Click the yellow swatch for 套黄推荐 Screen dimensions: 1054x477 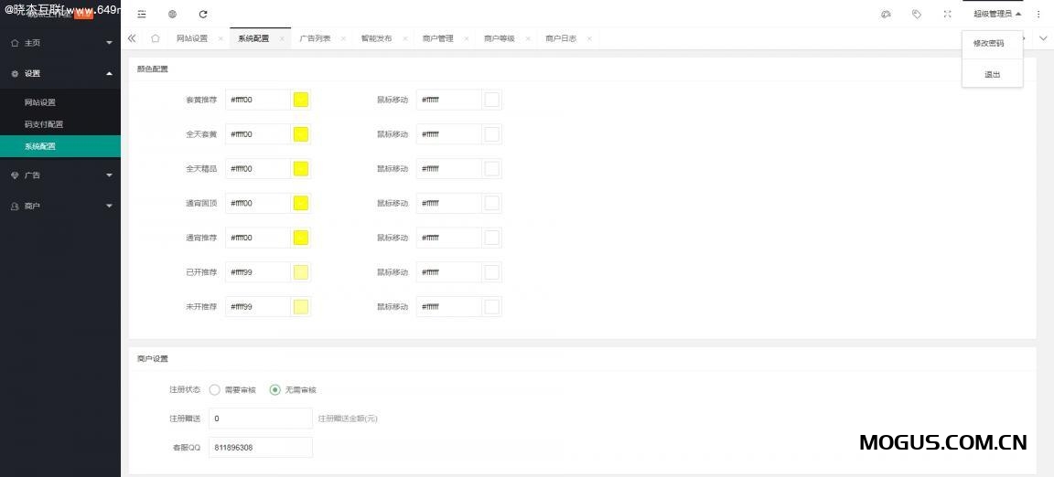pos(301,100)
